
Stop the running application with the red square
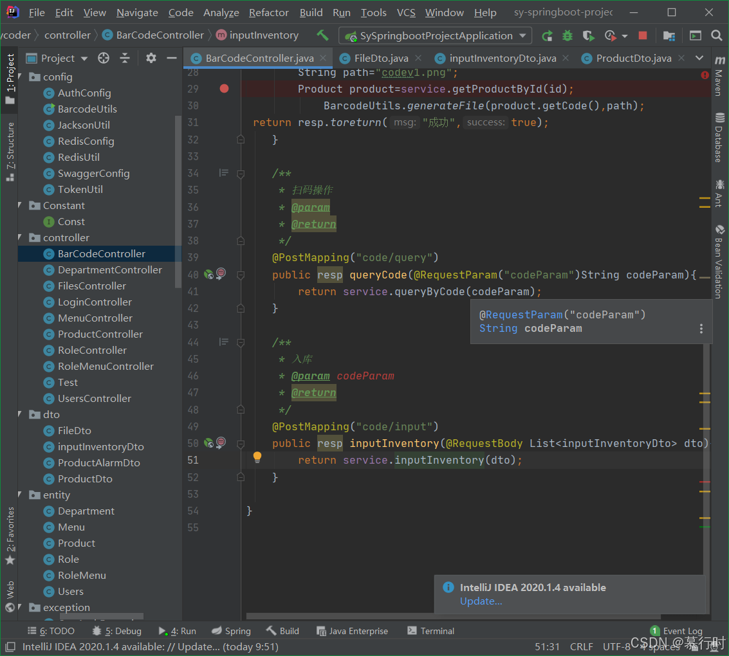point(643,35)
